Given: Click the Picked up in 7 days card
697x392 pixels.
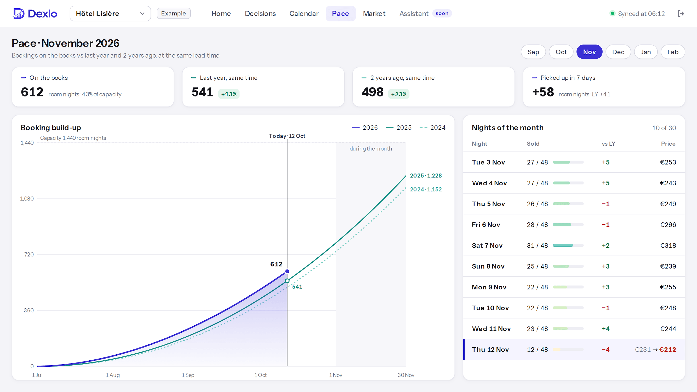Looking at the screenshot, I should coord(604,87).
